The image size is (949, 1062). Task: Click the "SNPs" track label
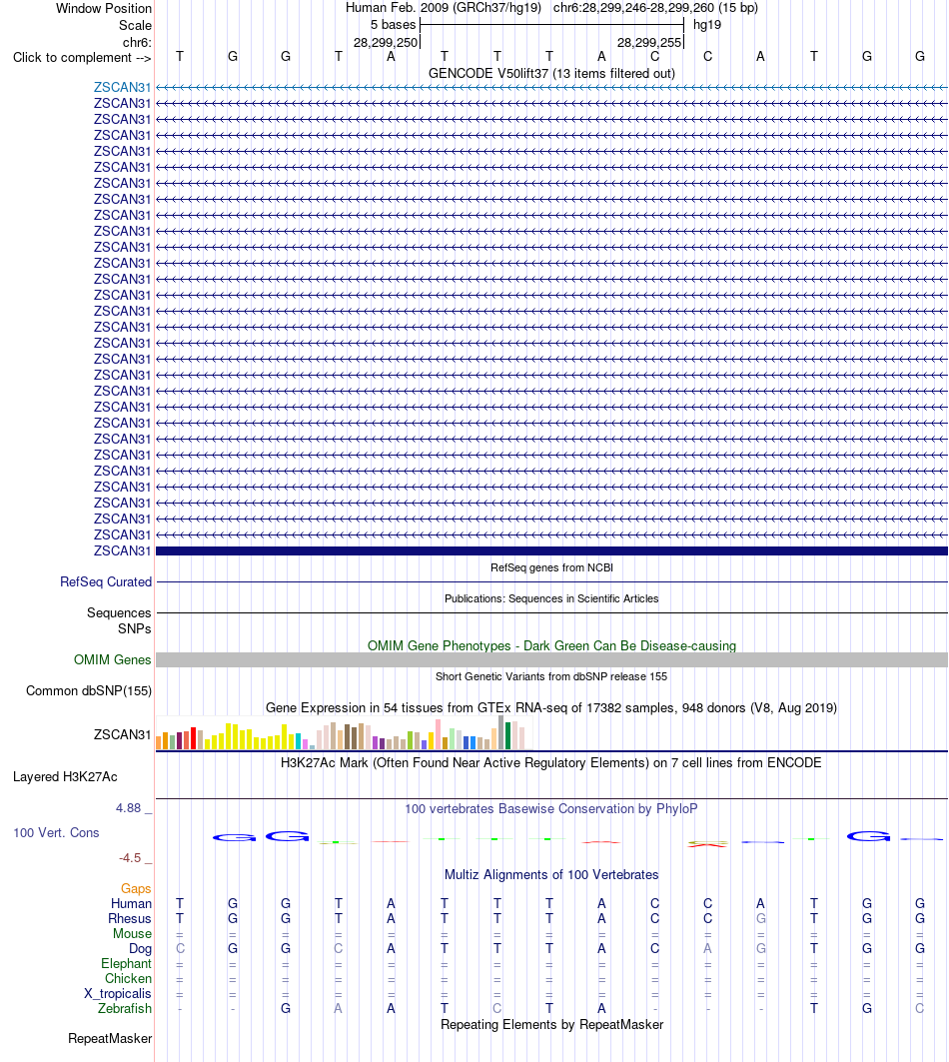pyautogui.click(x=134, y=628)
